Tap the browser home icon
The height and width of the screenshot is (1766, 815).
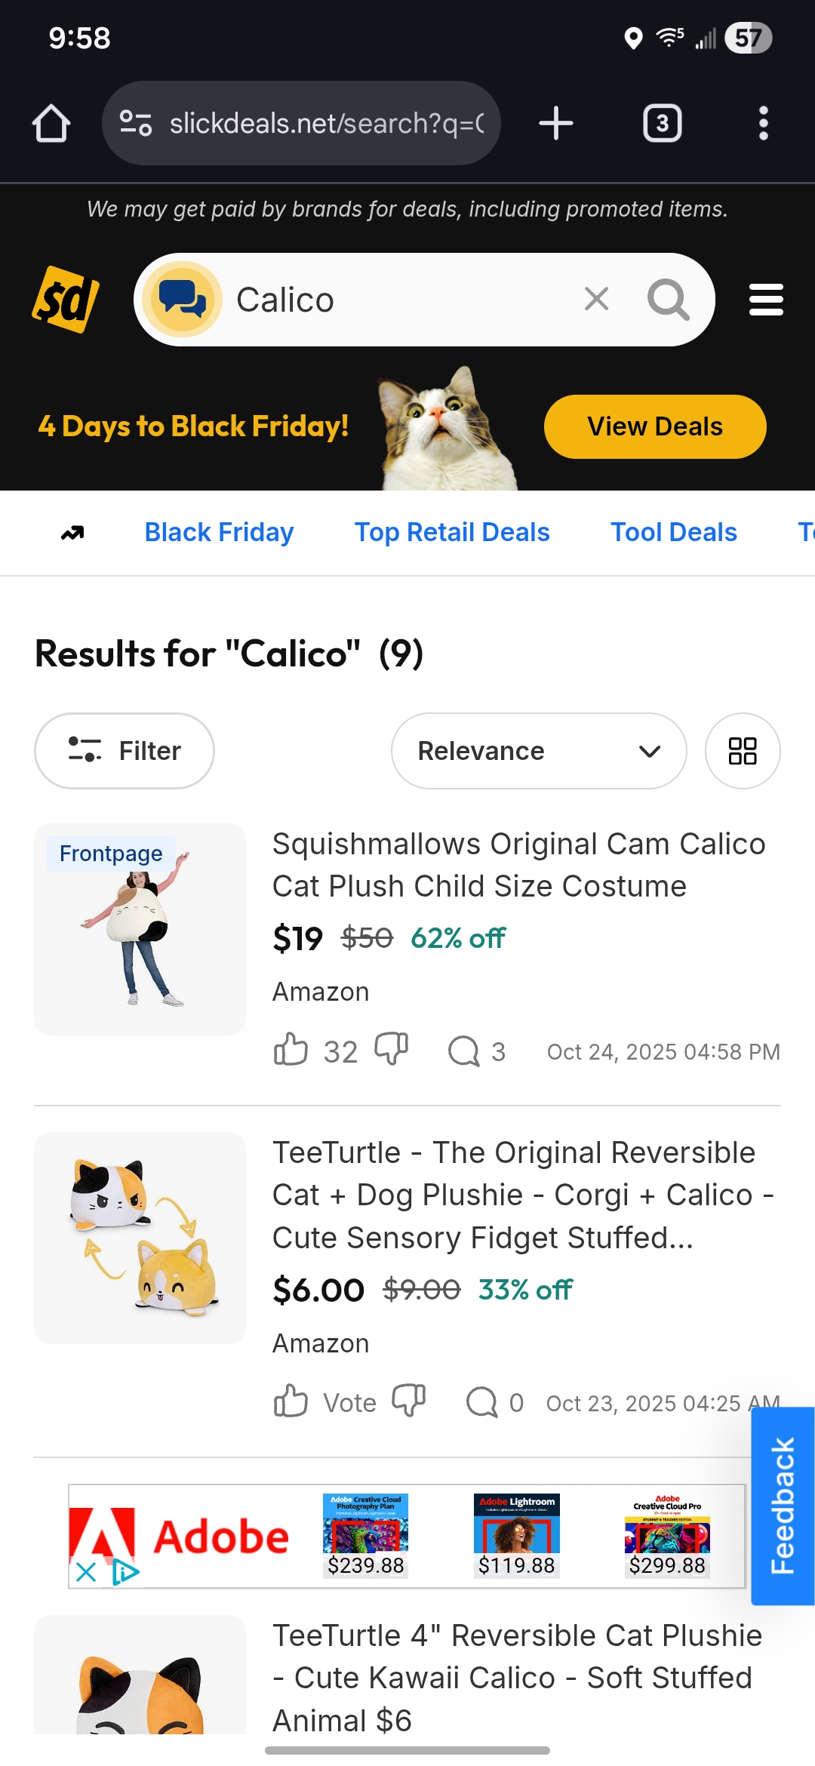coord(51,123)
